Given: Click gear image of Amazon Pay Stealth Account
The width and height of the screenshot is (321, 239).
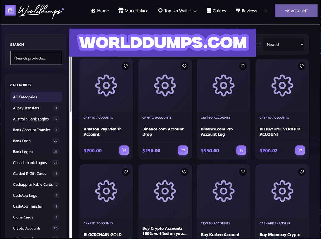Looking at the screenshot, I should (x=106, y=85).
